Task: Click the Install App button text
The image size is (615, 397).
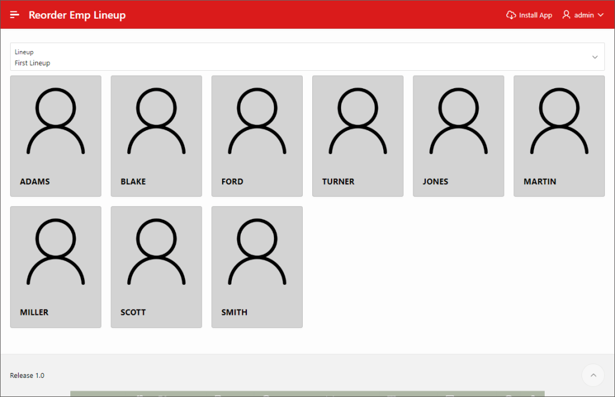Action: [x=535, y=16]
